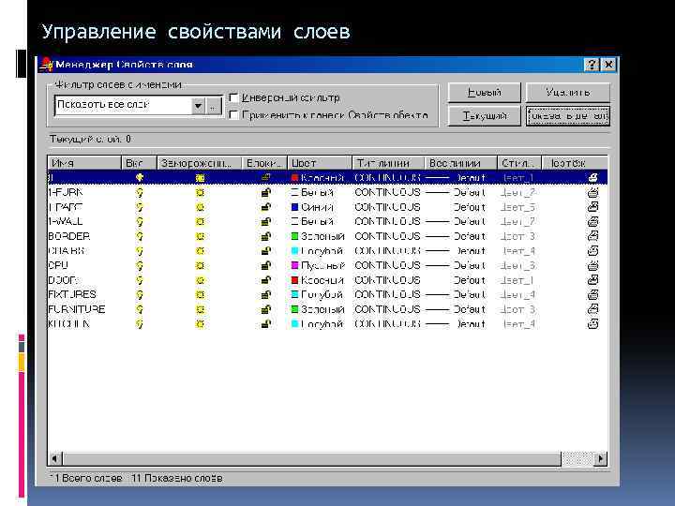Image resolution: width=675 pixels, height=506 pixels.
Task: Sort by the Вес линии column header
Action: point(461,163)
